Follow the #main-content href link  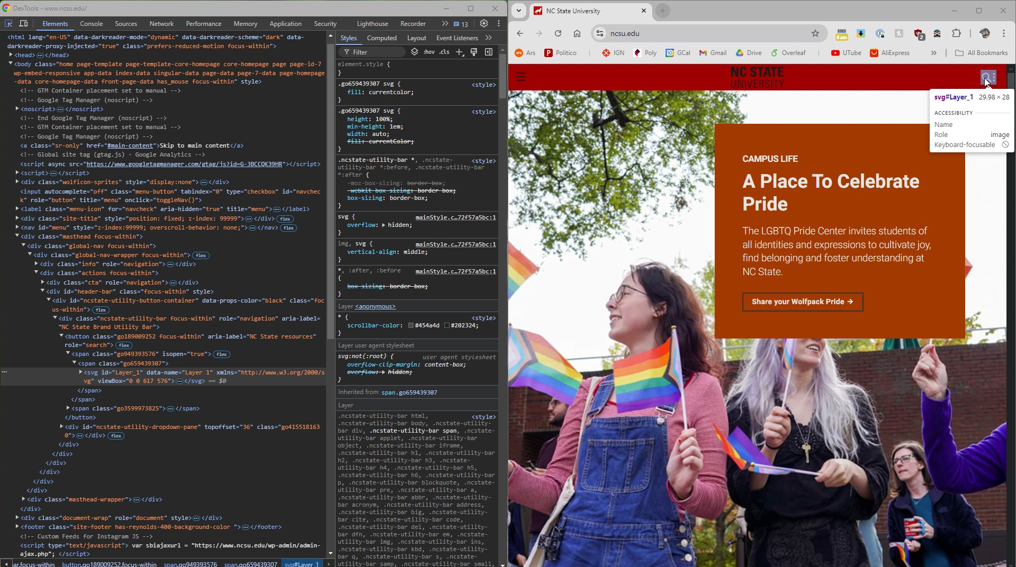pos(130,145)
